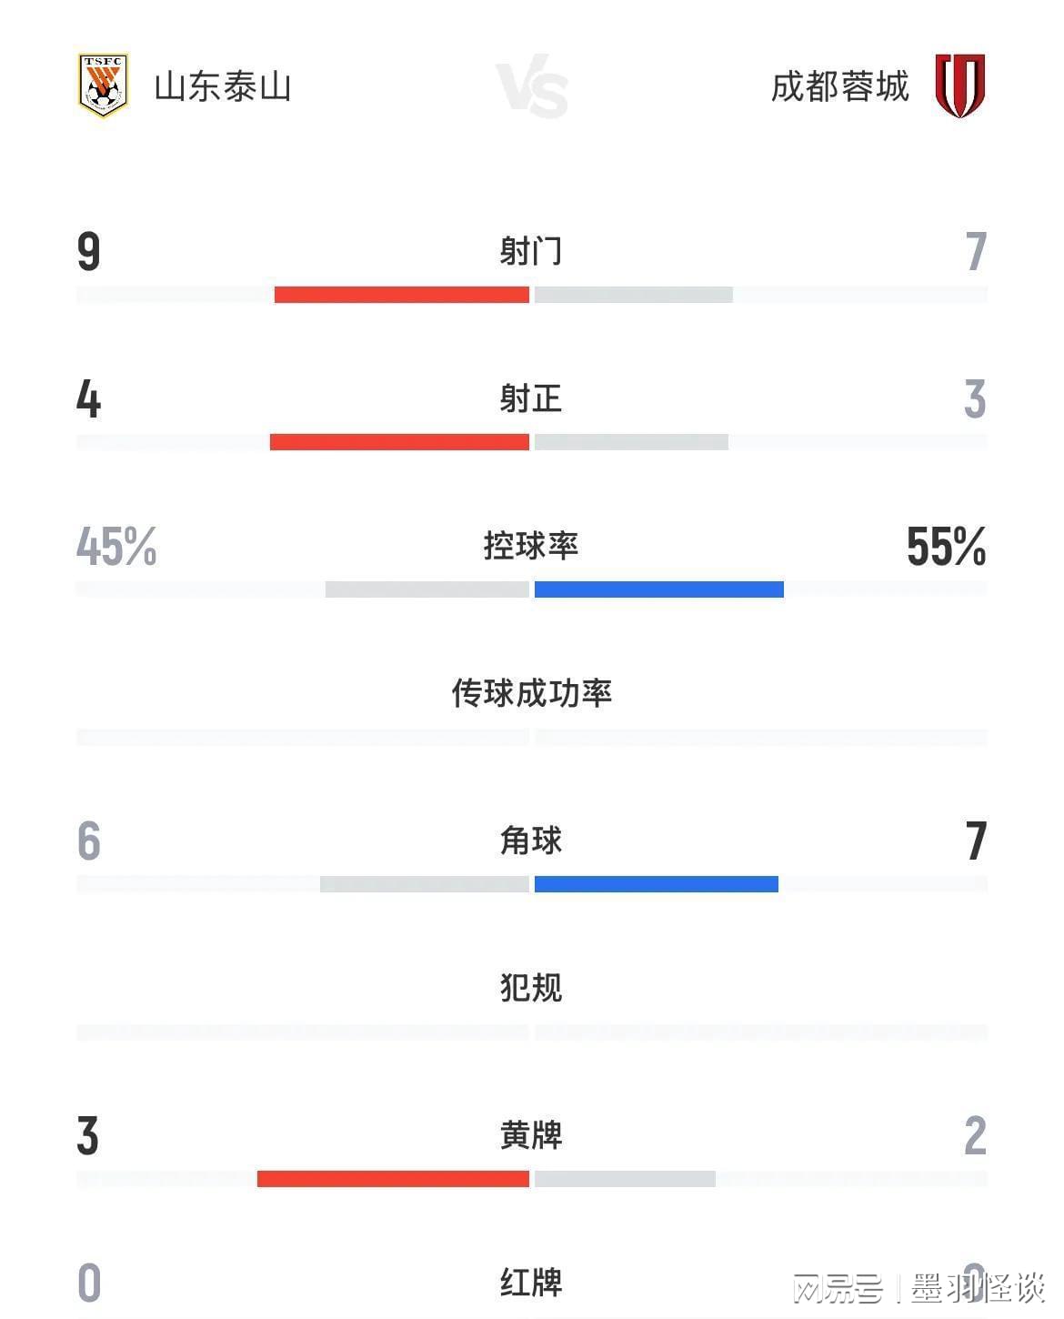1064x1319 pixels.
Task: Click the Shandong Taishan team crest
Action: coord(104,86)
